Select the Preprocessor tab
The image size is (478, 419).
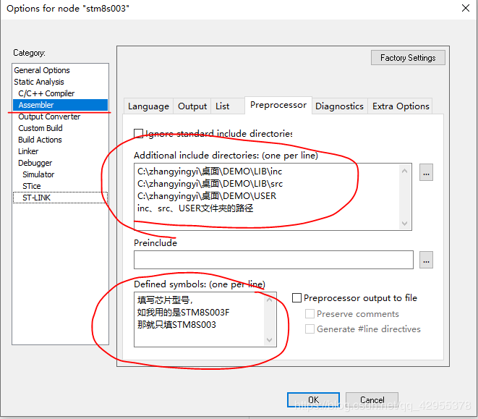click(x=278, y=105)
